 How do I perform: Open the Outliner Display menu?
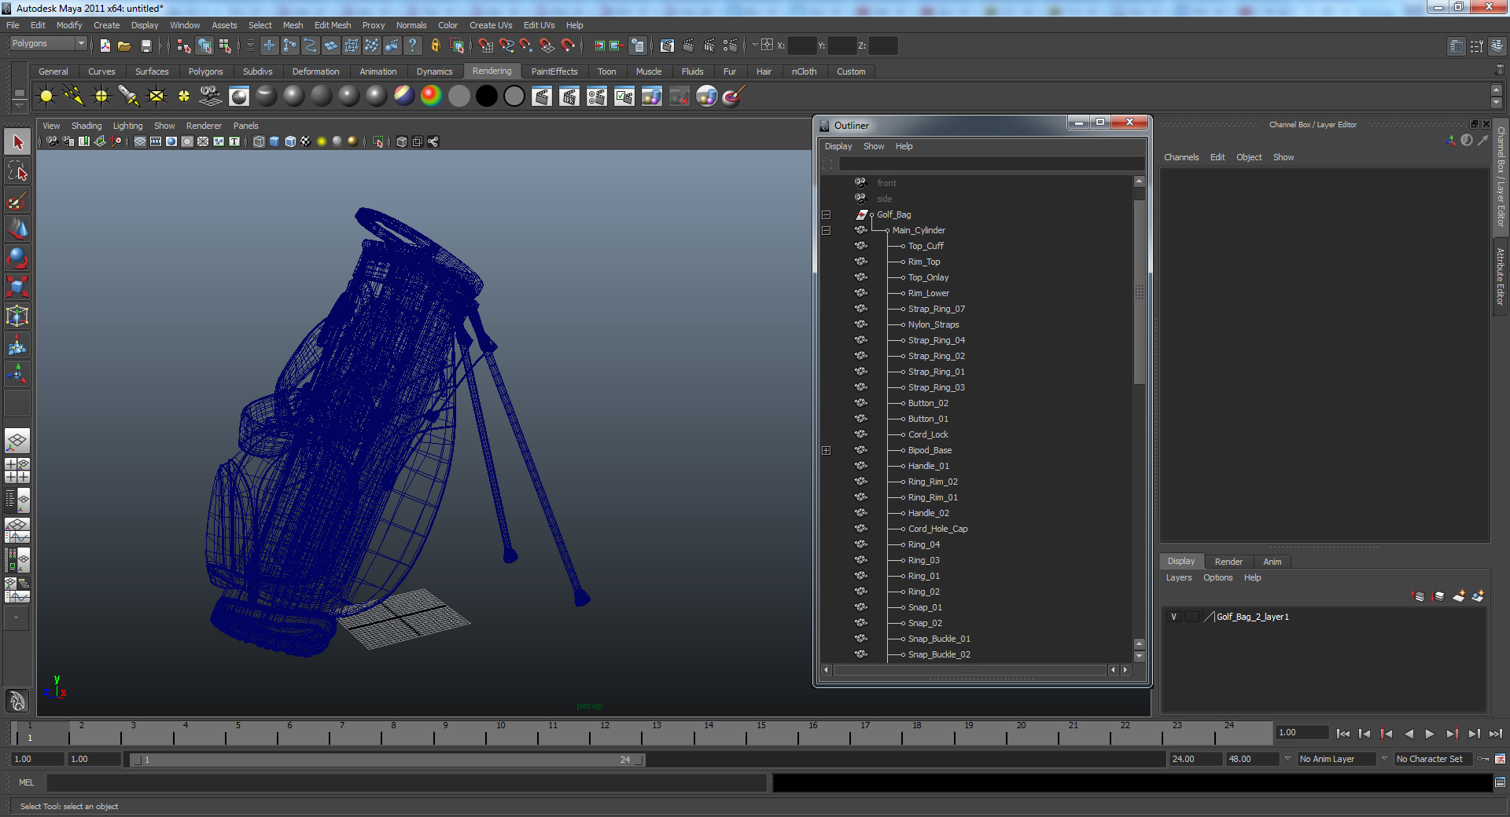coord(838,146)
